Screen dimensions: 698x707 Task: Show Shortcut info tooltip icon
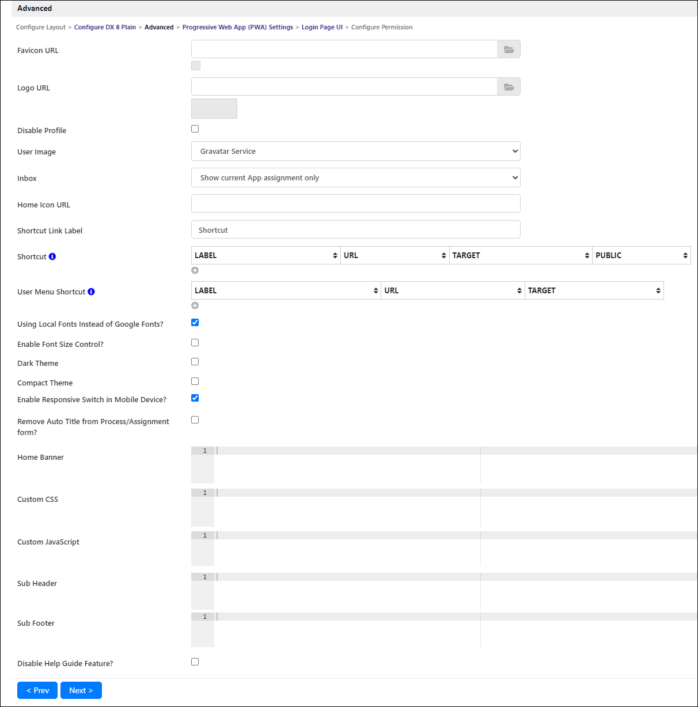(52, 256)
